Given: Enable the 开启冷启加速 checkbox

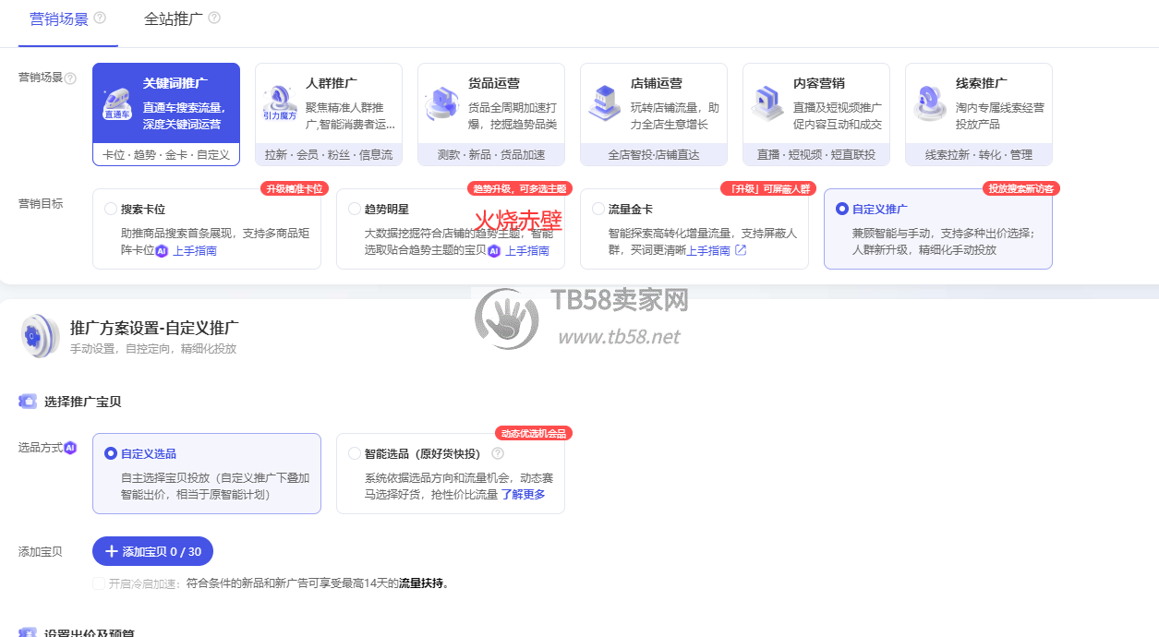Looking at the screenshot, I should (x=98, y=583).
